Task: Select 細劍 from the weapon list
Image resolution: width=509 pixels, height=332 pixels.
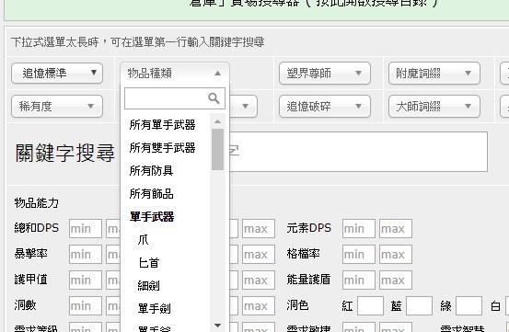Action: (149, 286)
